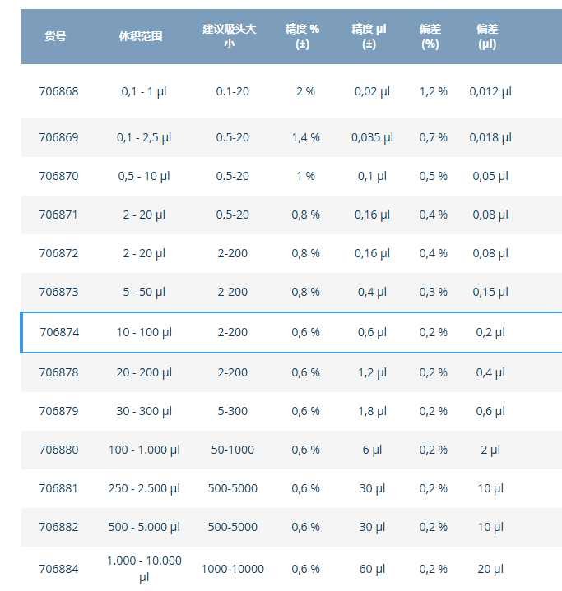Click the 偏差 (µl) column header
Image resolution: width=562 pixels, height=591 pixels.
[x=487, y=36]
